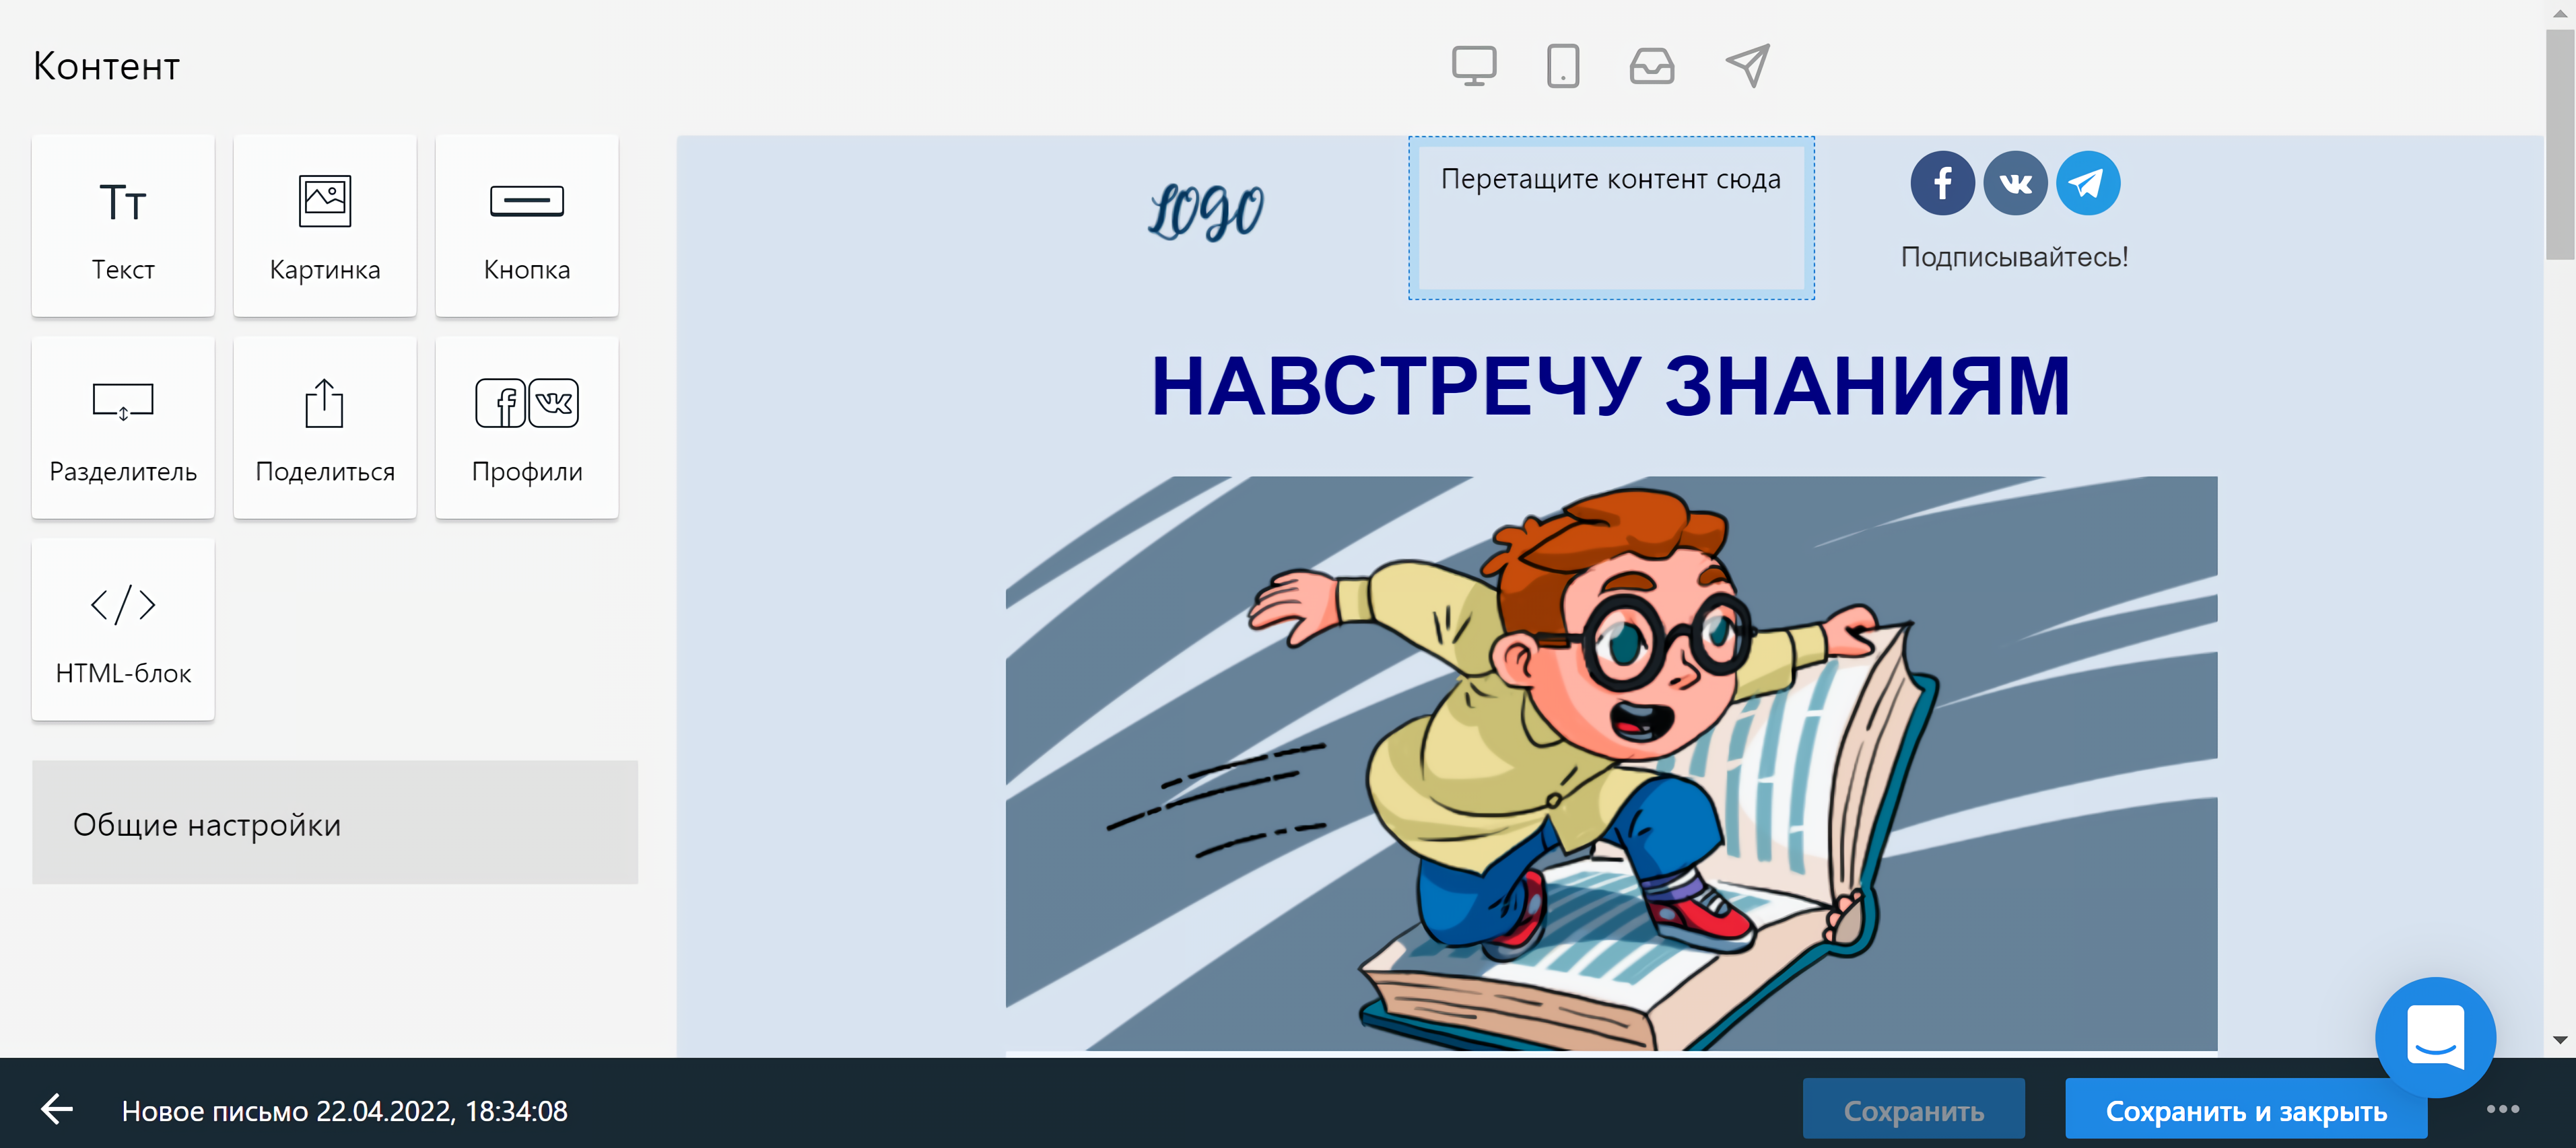Click the Сохранить button
The width and height of the screenshot is (2576, 1148).
[x=1913, y=1109]
